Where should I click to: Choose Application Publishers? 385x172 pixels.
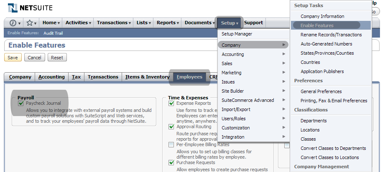322,71
